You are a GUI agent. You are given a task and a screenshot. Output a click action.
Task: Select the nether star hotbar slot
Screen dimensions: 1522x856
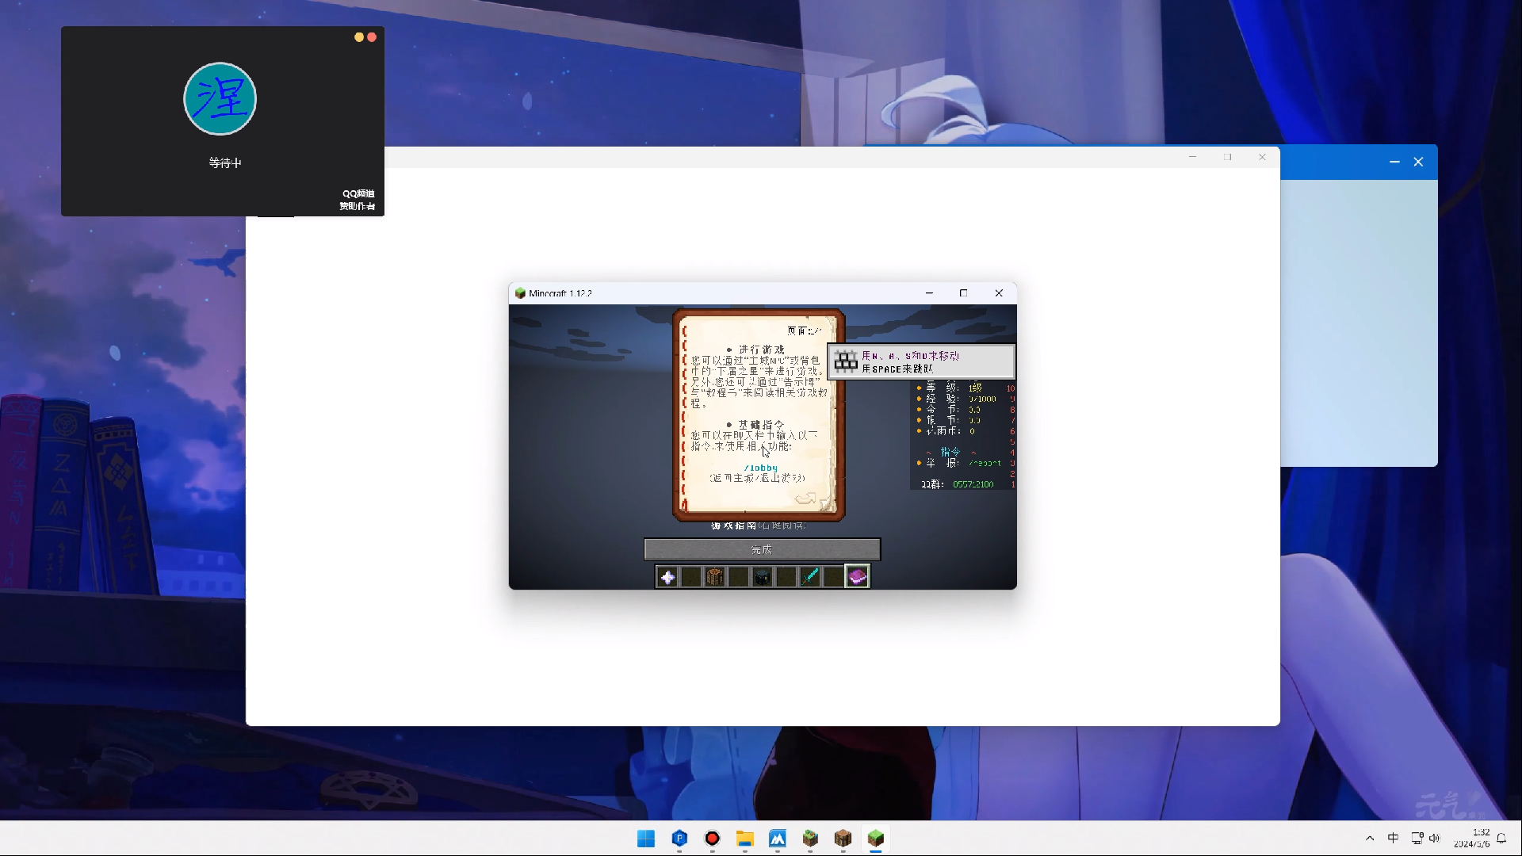click(x=667, y=577)
